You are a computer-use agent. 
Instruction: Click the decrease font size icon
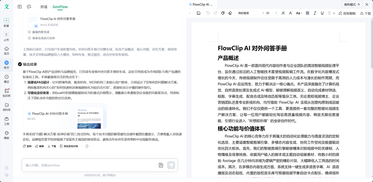point(290,13)
